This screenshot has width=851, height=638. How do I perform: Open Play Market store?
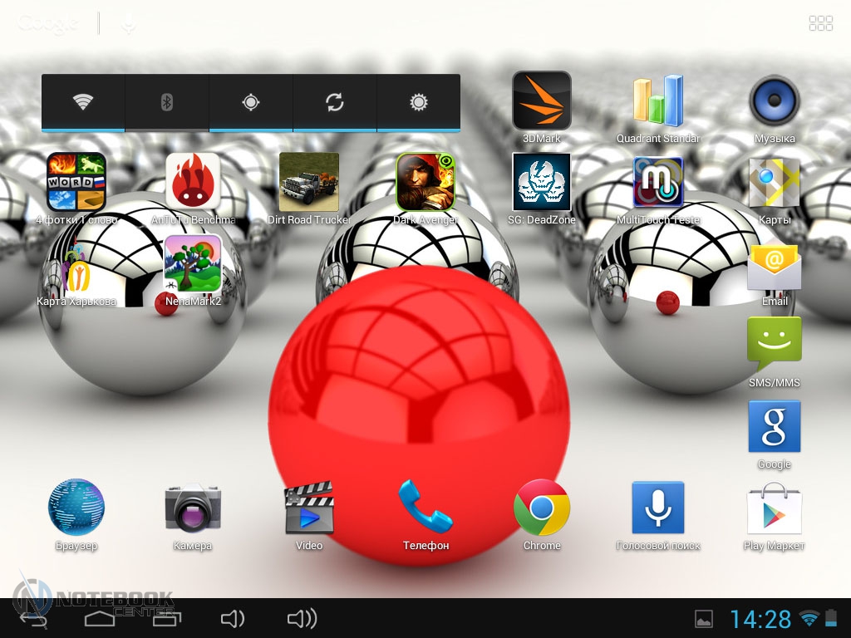[774, 508]
